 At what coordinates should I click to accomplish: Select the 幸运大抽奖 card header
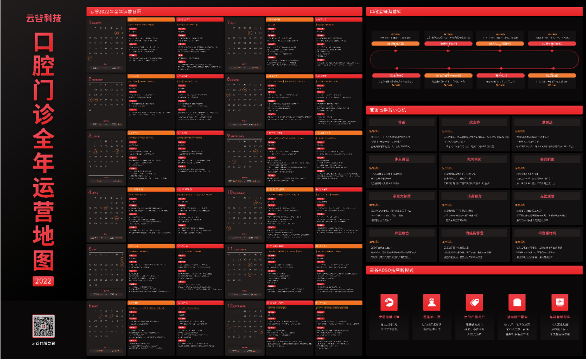[x=402, y=196]
